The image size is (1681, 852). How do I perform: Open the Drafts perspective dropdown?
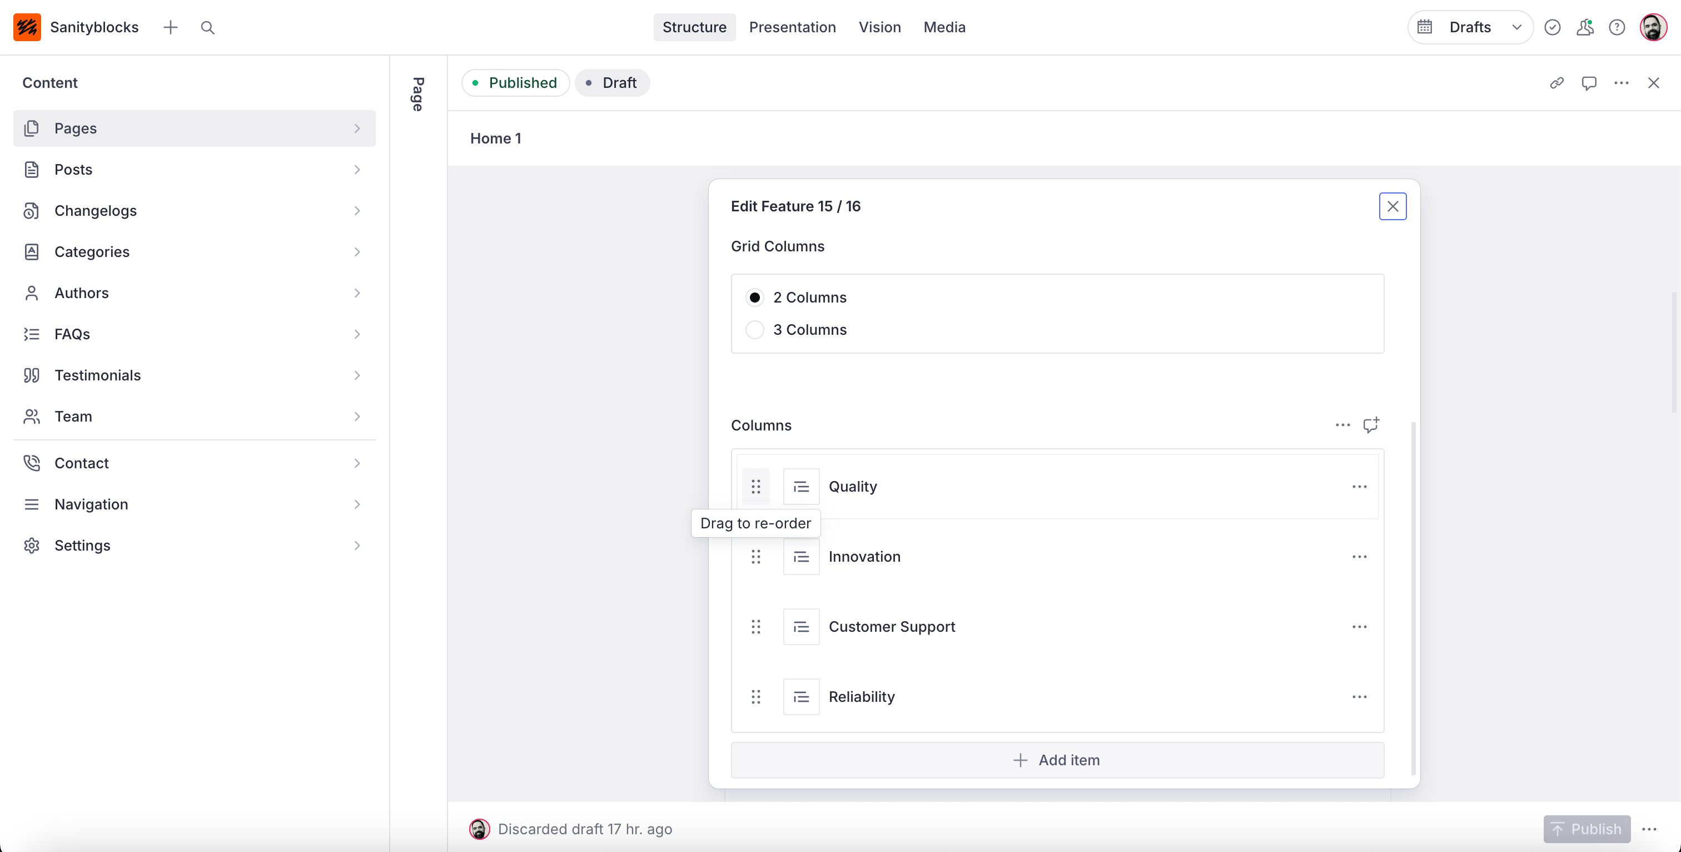point(1470,27)
